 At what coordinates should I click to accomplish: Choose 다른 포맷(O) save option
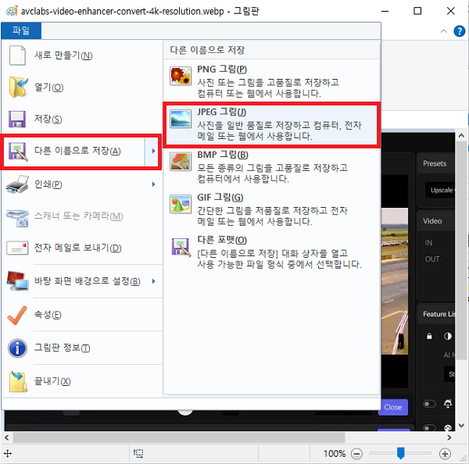tap(271, 252)
